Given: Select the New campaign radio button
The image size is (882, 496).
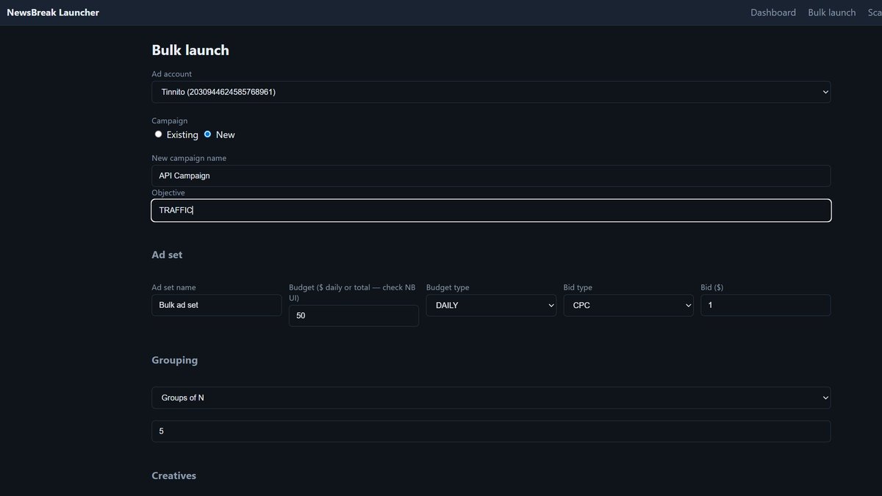Looking at the screenshot, I should tap(207, 134).
